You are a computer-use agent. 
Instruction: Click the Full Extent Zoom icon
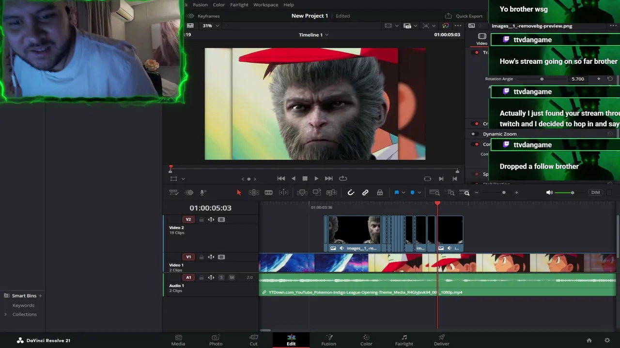click(434, 192)
